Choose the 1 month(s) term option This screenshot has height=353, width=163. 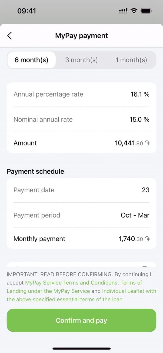[131, 60]
